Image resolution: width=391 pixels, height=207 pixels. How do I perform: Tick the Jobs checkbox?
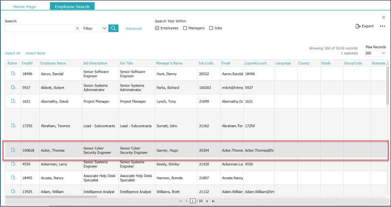[x=211, y=28]
